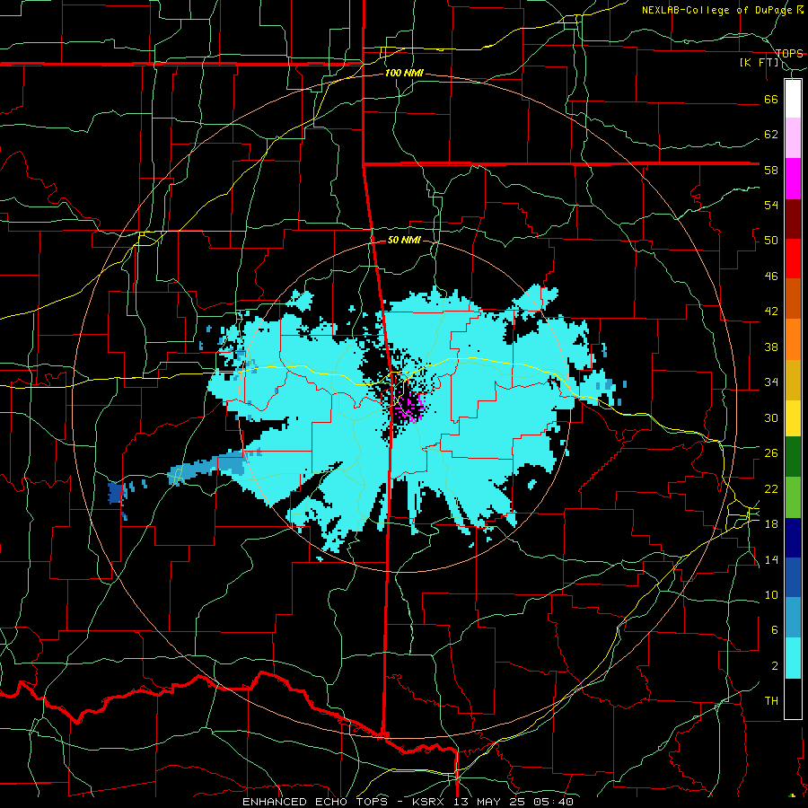Click the '50' legend value
The height and width of the screenshot is (808, 808).
tap(771, 241)
